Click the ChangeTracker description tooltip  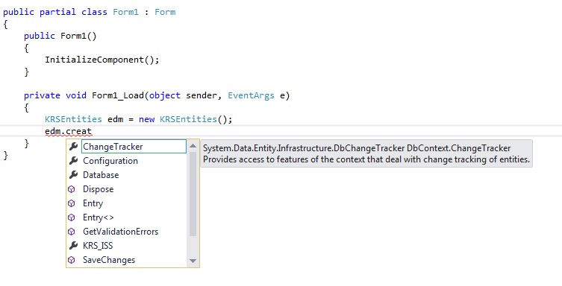click(x=366, y=153)
